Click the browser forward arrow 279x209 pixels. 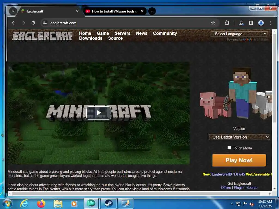tap(23, 23)
